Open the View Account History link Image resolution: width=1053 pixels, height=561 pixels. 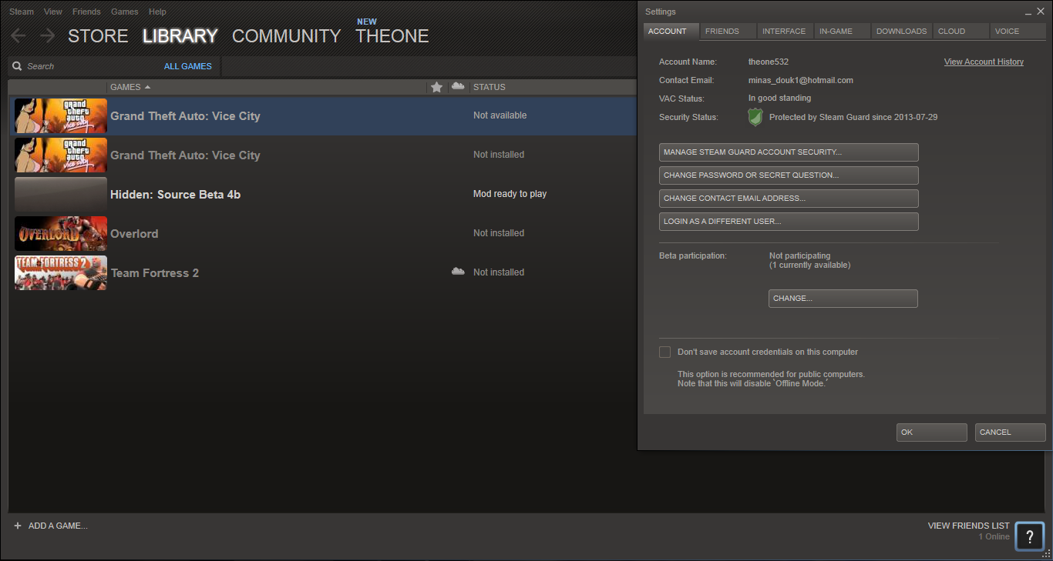tap(984, 62)
